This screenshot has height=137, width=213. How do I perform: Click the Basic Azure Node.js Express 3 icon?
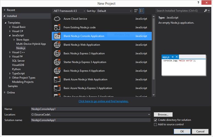point(57,88)
